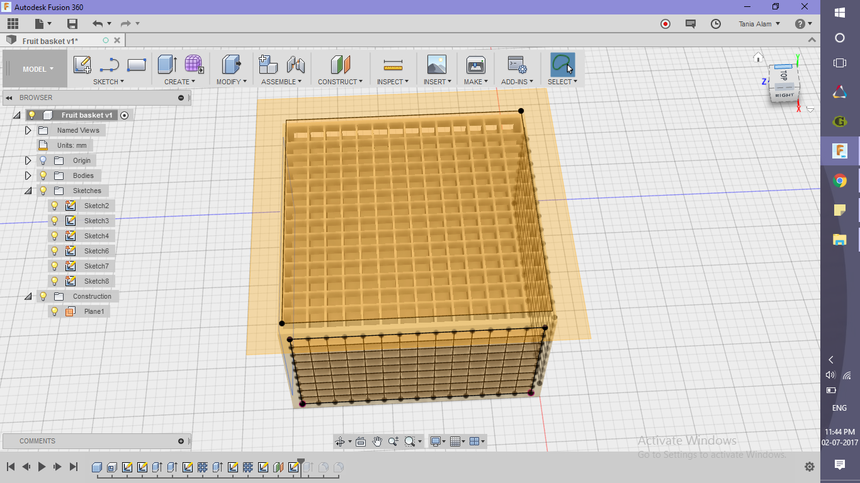Toggle visibility lightbulb for Sketch4

tap(55, 236)
